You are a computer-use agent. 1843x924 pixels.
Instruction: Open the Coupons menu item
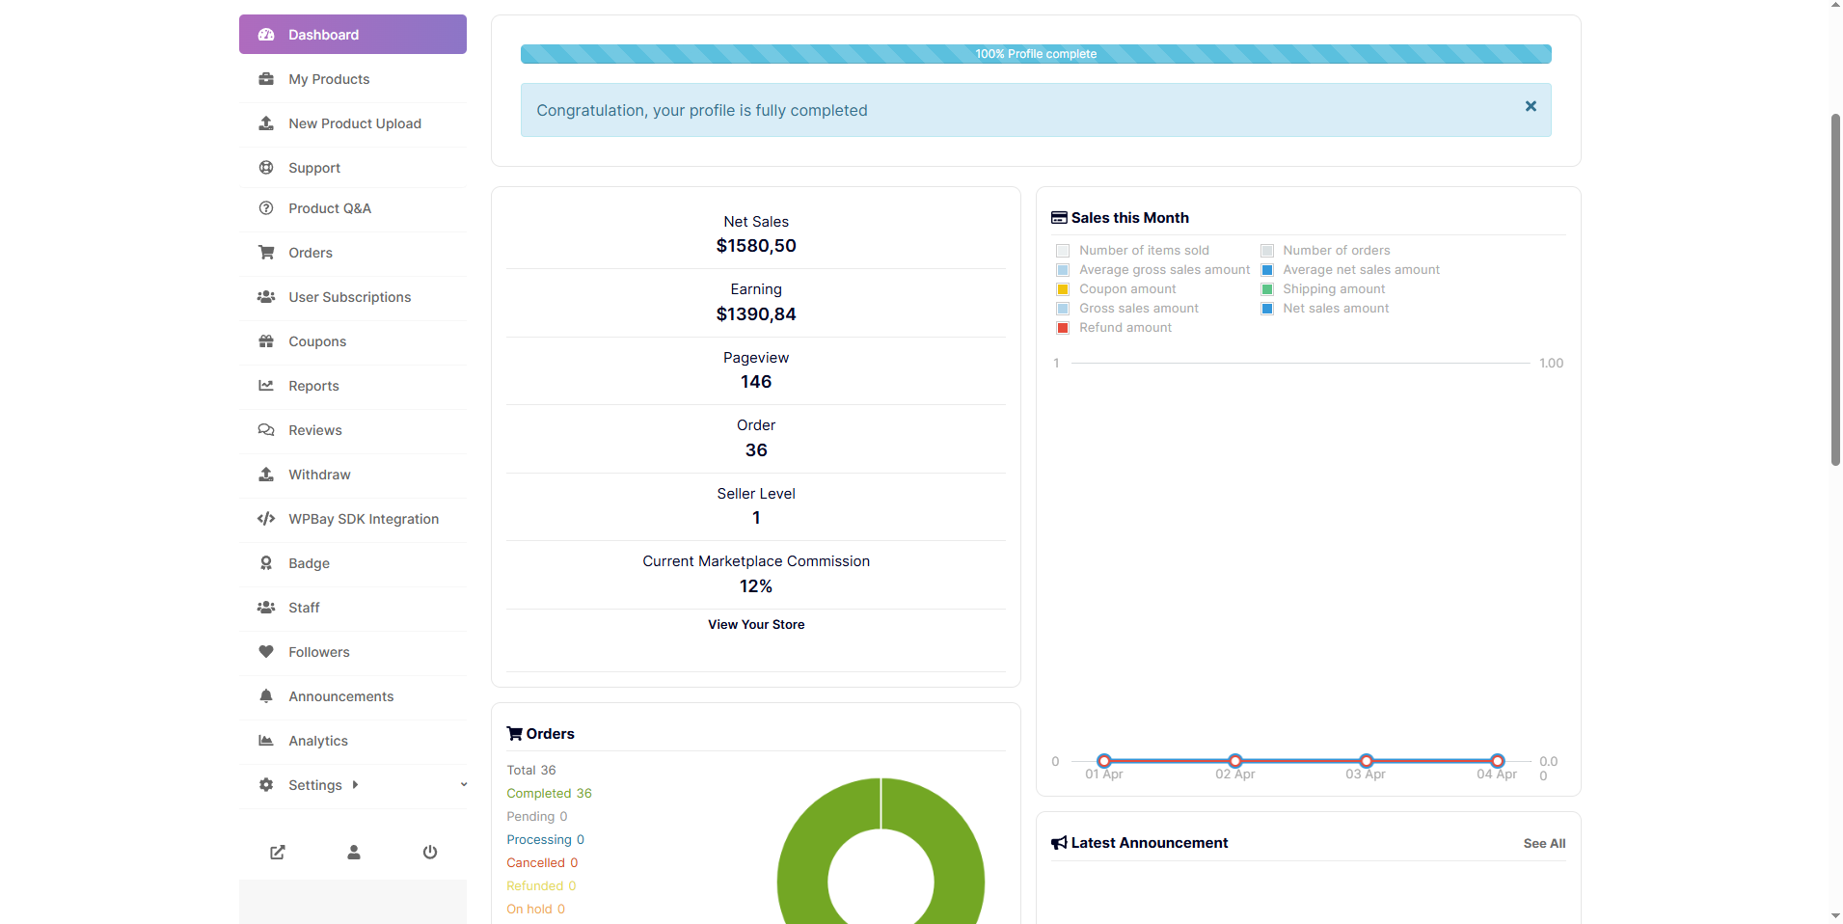tap(353, 341)
